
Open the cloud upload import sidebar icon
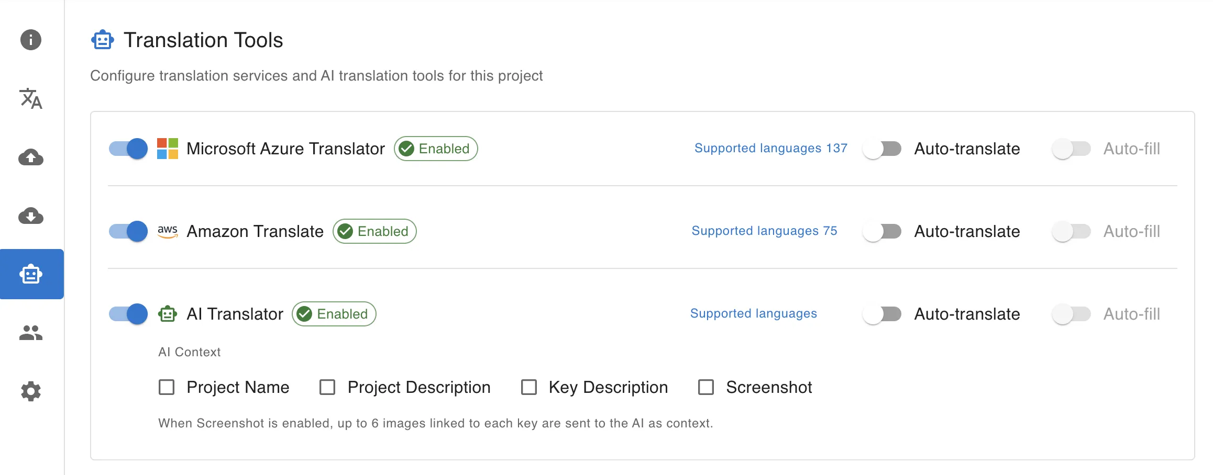click(31, 157)
